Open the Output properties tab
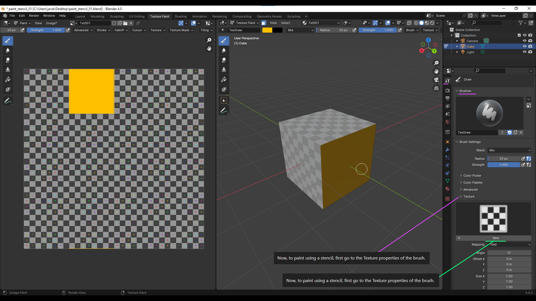The image size is (536, 301). pos(448,98)
